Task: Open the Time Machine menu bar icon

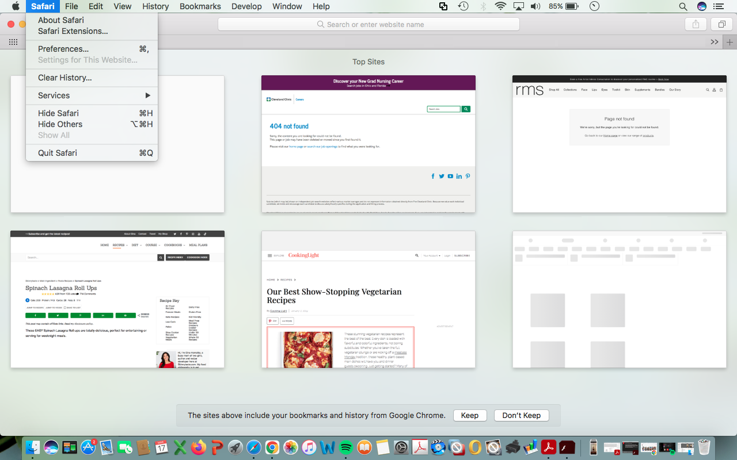Action: click(463, 6)
